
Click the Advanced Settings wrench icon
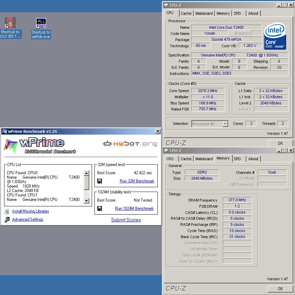point(7,220)
